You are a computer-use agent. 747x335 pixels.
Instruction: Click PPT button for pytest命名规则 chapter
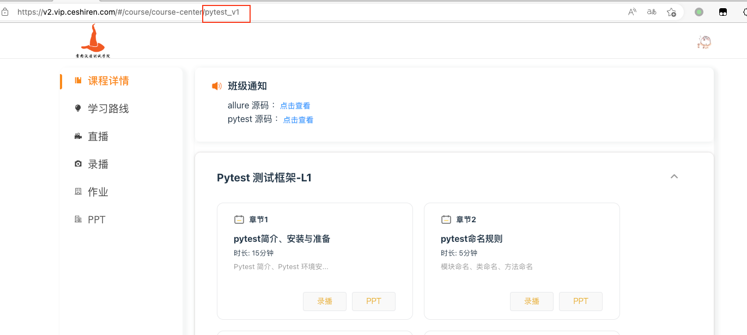(581, 301)
